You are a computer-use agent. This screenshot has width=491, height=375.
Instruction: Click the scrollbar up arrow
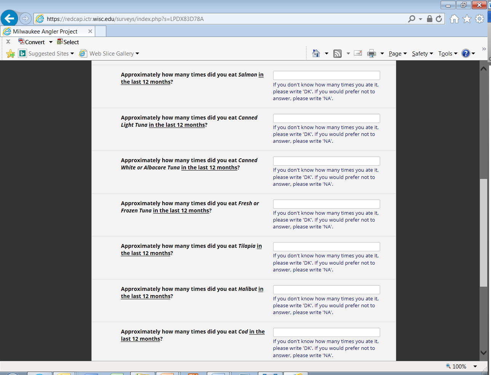coord(483,69)
